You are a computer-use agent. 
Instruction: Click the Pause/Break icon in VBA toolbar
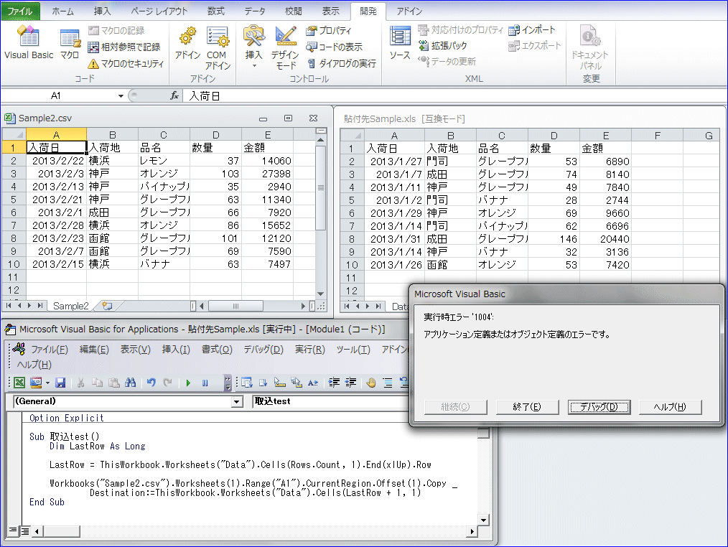[206, 383]
